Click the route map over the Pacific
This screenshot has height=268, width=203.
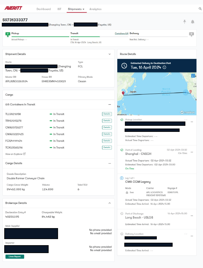pos(157,94)
